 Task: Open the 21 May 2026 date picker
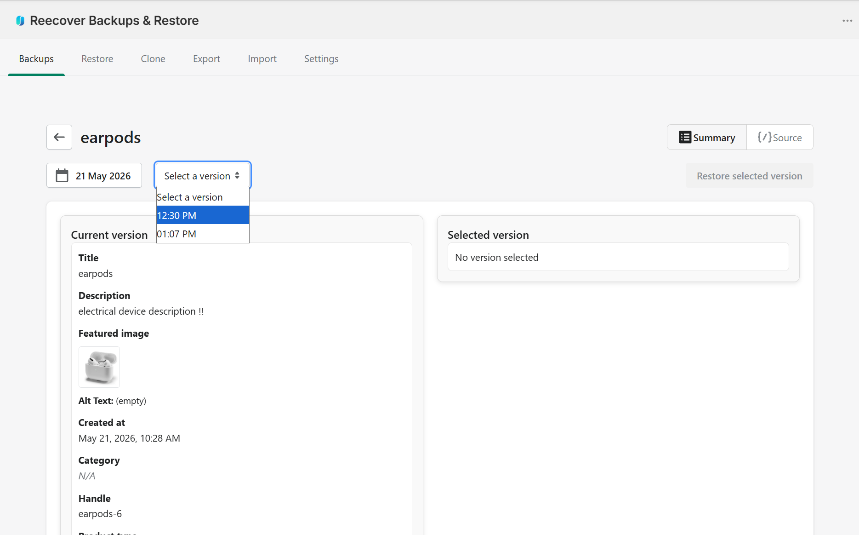point(94,176)
